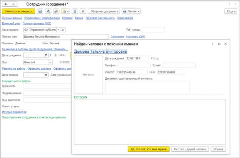Click the Телефон field in dialog
Screen dimensions: 240x158
134,65
